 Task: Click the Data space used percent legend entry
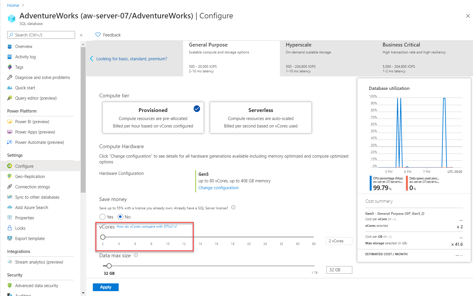(x=423, y=183)
